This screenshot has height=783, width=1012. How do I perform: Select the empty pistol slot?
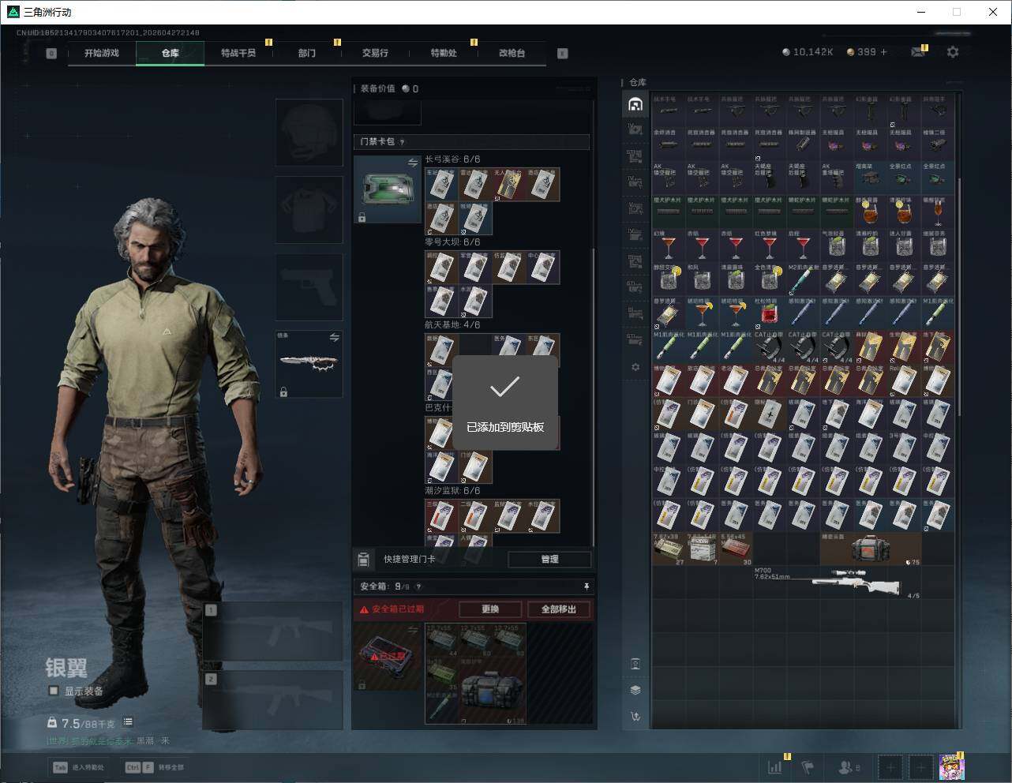click(309, 287)
